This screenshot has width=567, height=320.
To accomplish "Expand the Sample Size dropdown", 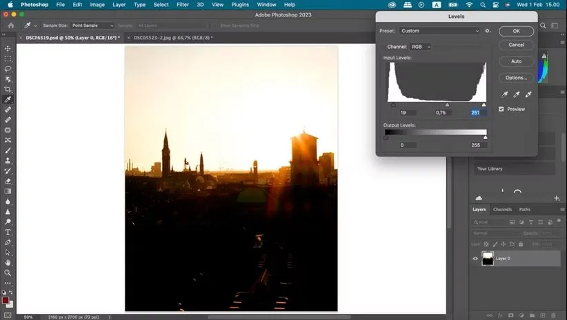I will pos(92,25).
